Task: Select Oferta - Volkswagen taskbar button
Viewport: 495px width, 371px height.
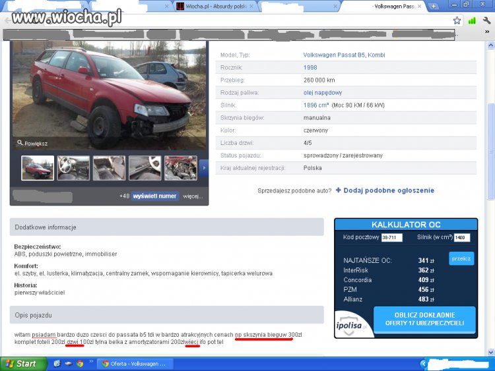Action: click(135, 364)
